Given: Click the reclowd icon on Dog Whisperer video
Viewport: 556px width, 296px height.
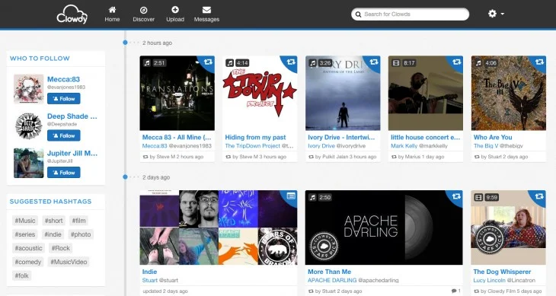Looking at the screenshot, I should (539, 196).
